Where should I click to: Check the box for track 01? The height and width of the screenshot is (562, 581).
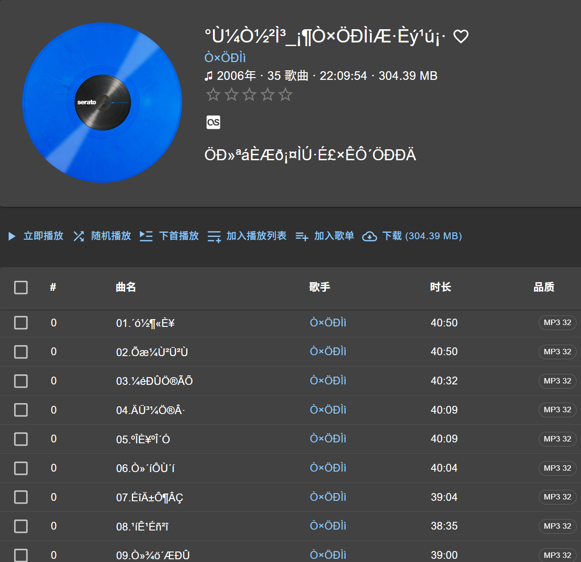pos(21,323)
